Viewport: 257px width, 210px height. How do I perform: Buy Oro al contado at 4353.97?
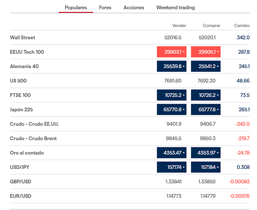206,153
